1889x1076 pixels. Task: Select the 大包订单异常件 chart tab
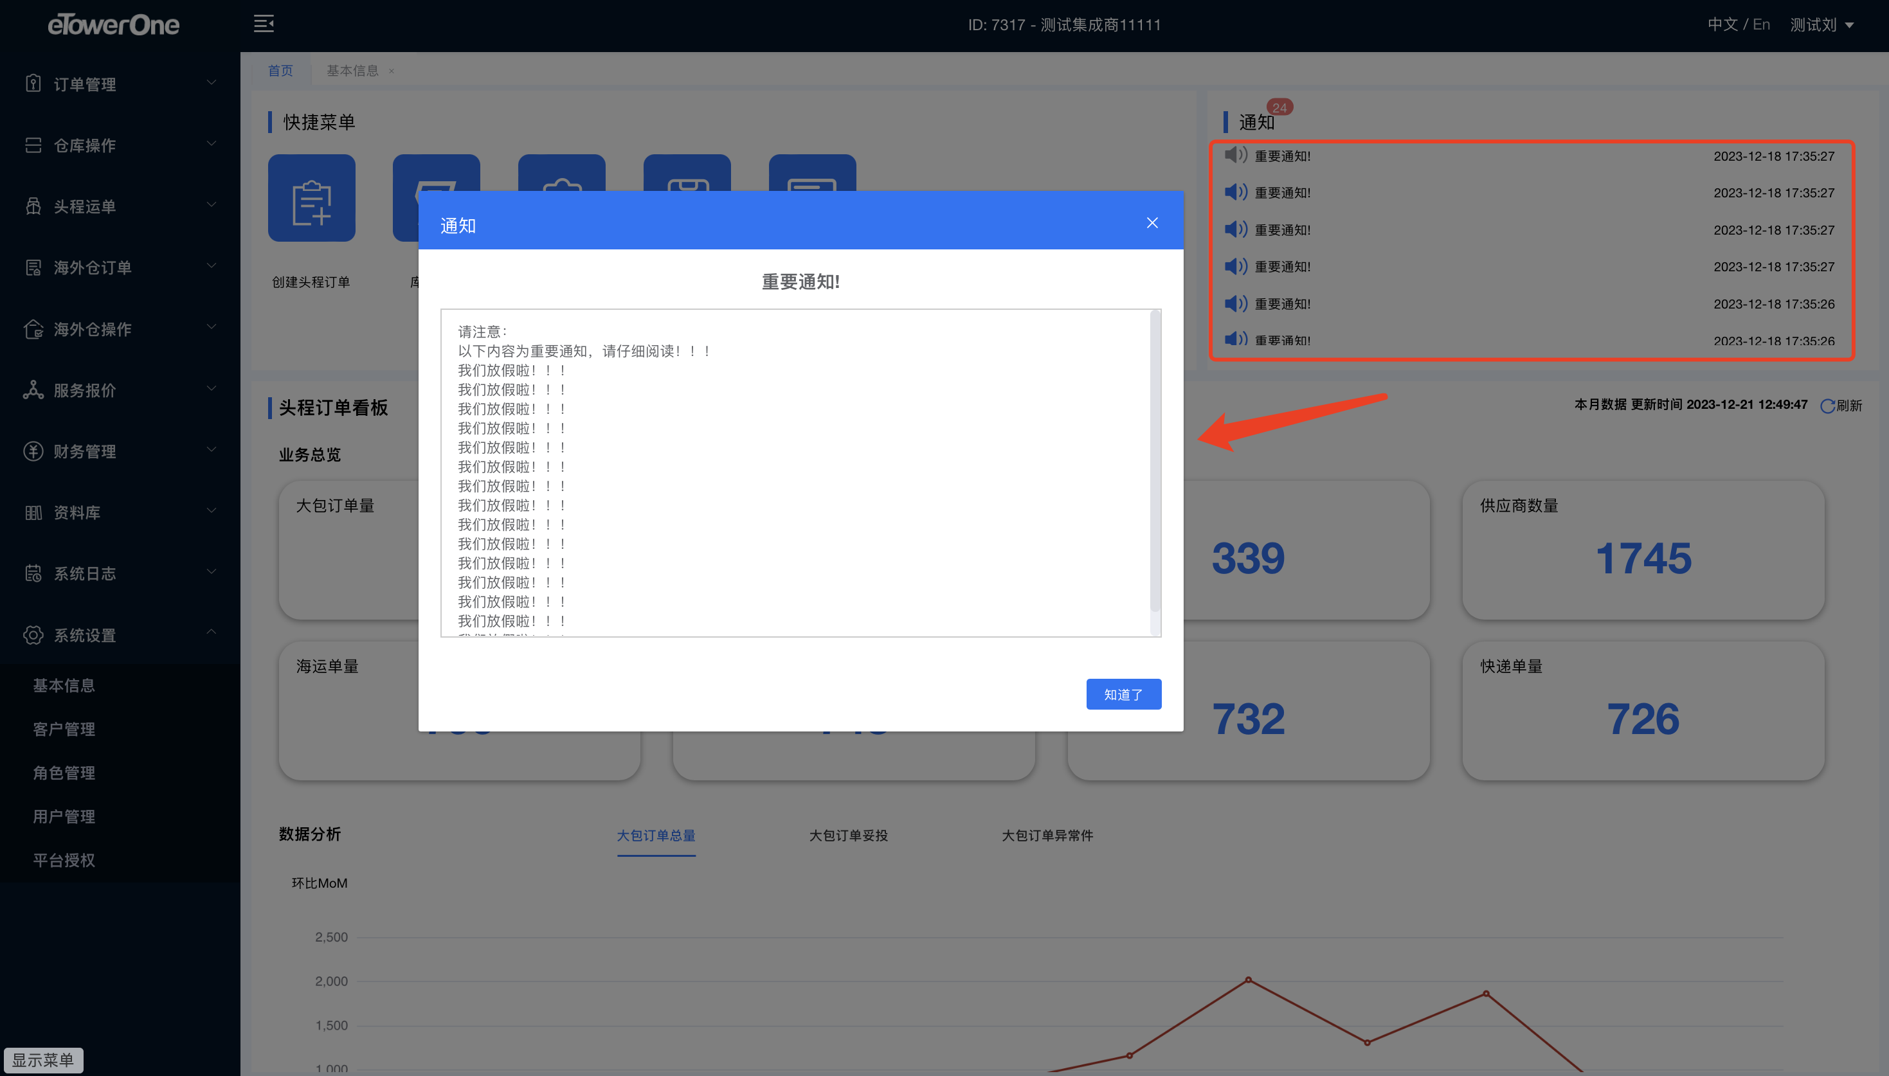[x=1047, y=836]
